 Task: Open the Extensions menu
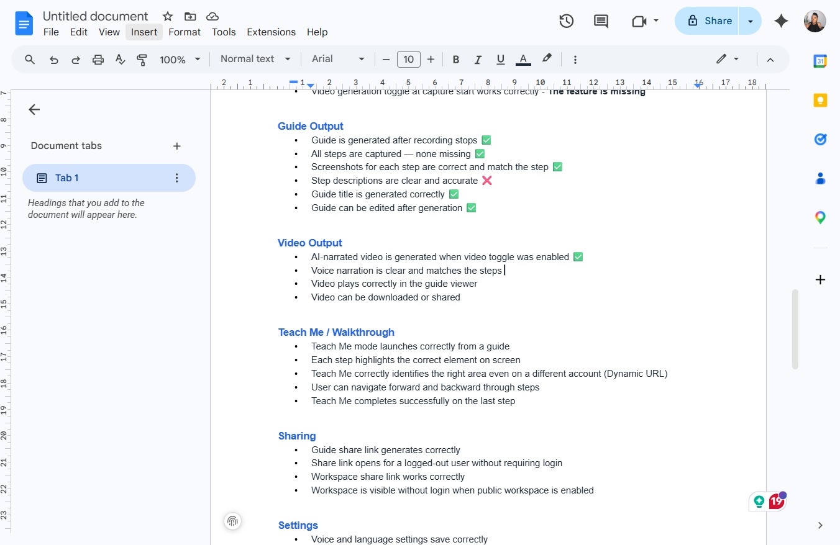271,32
